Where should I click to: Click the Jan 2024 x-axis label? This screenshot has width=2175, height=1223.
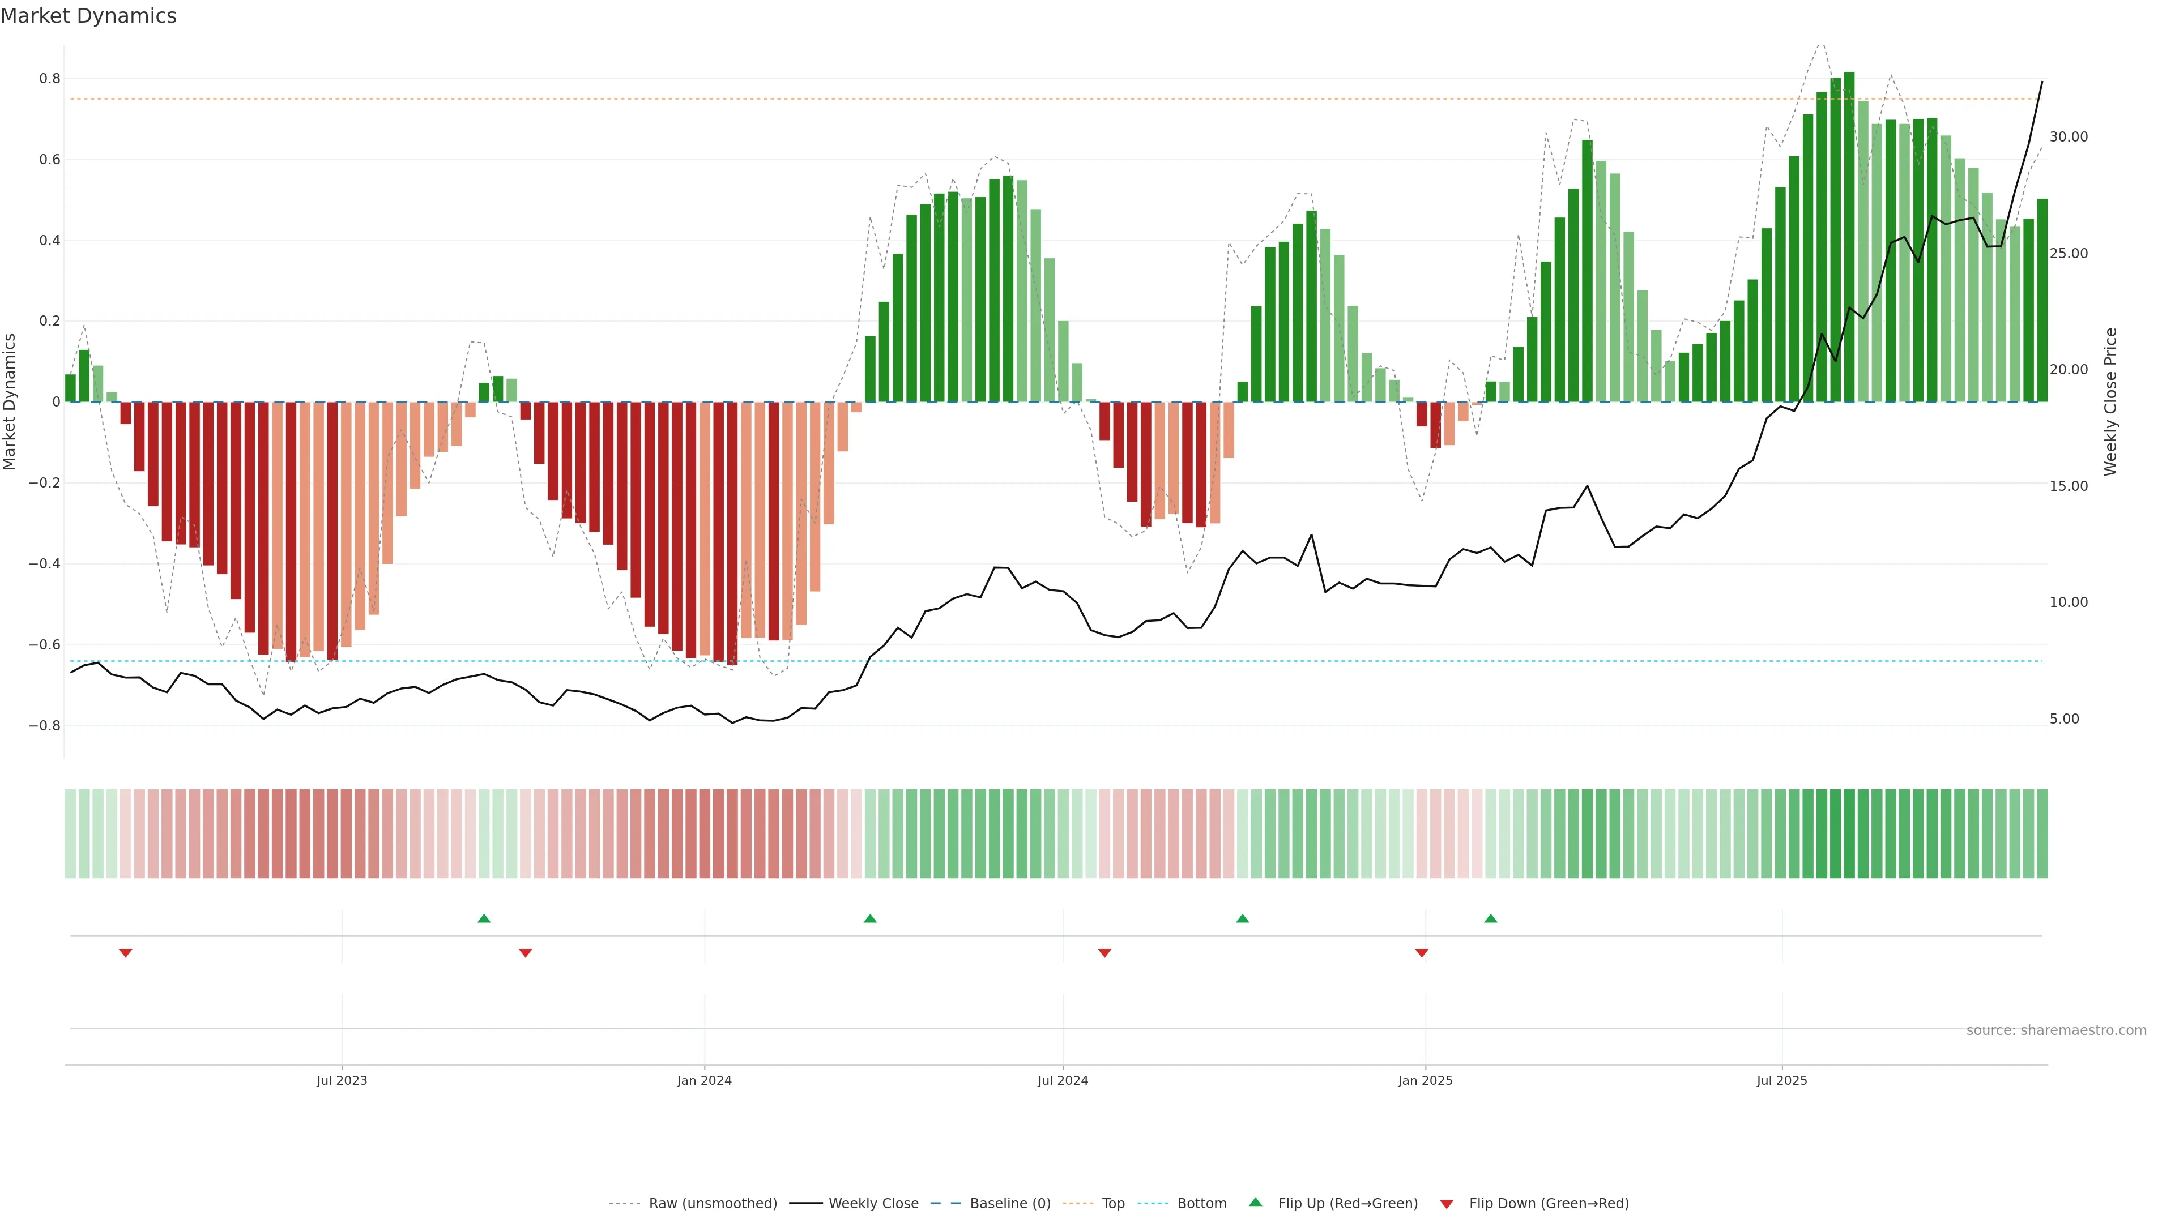pyautogui.click(x=704, y=1080)
